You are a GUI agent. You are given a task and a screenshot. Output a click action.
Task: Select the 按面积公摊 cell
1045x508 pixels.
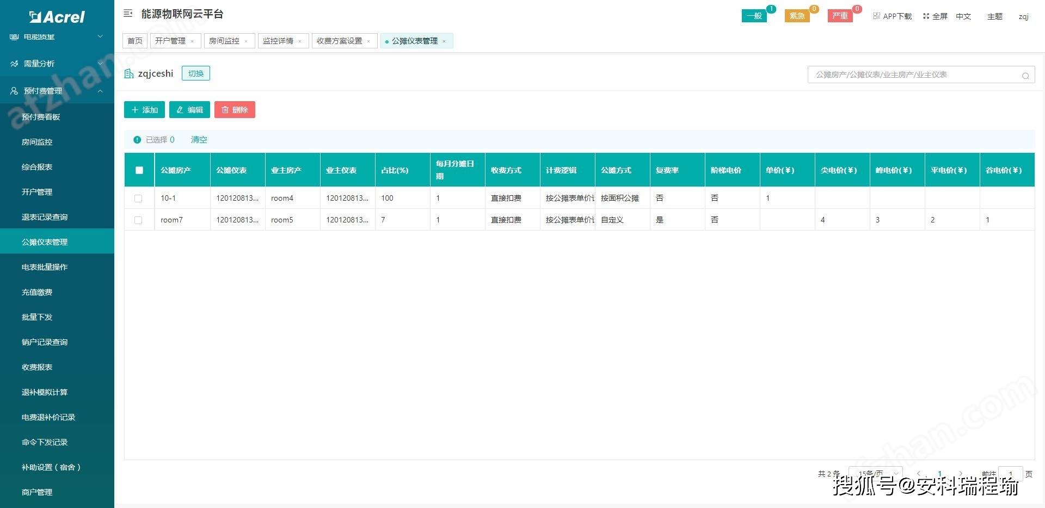pos(623,198)
